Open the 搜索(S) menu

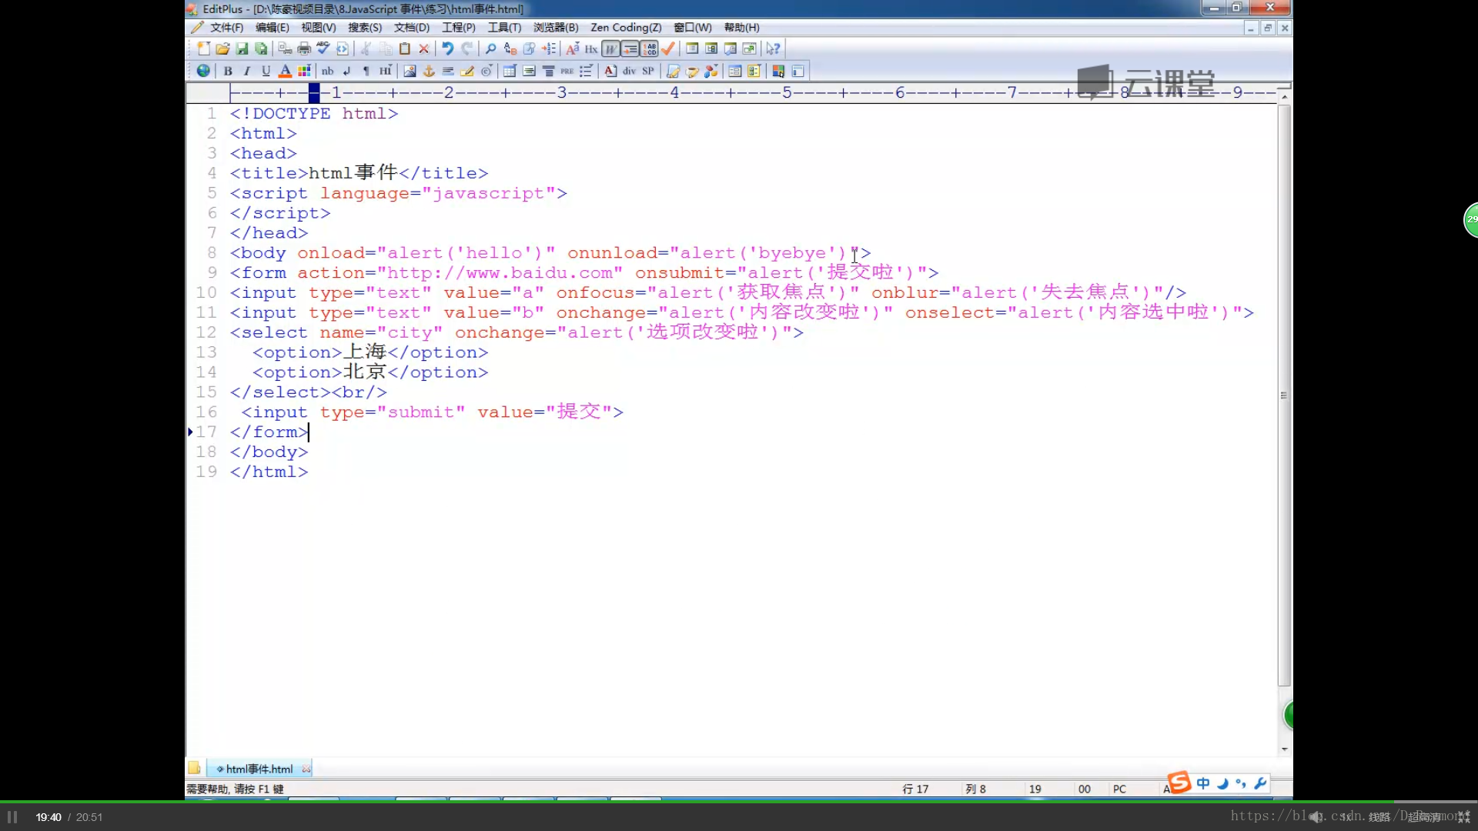[x=365, y=28]
